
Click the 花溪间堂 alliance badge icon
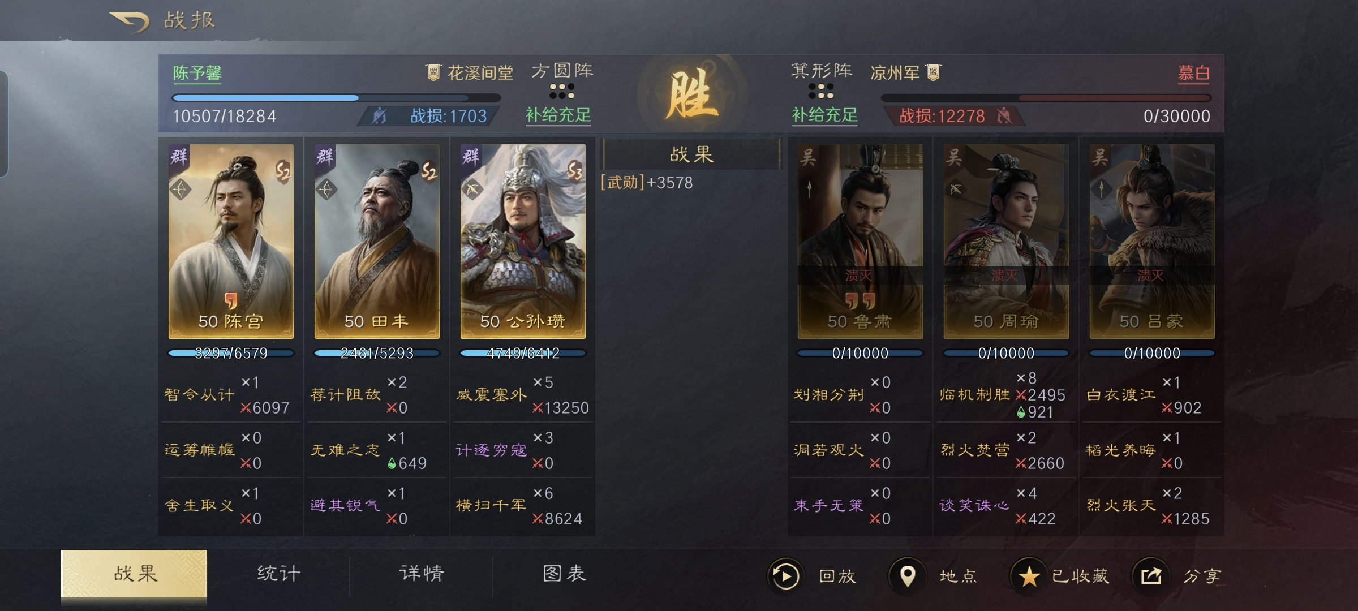point(433,72)
